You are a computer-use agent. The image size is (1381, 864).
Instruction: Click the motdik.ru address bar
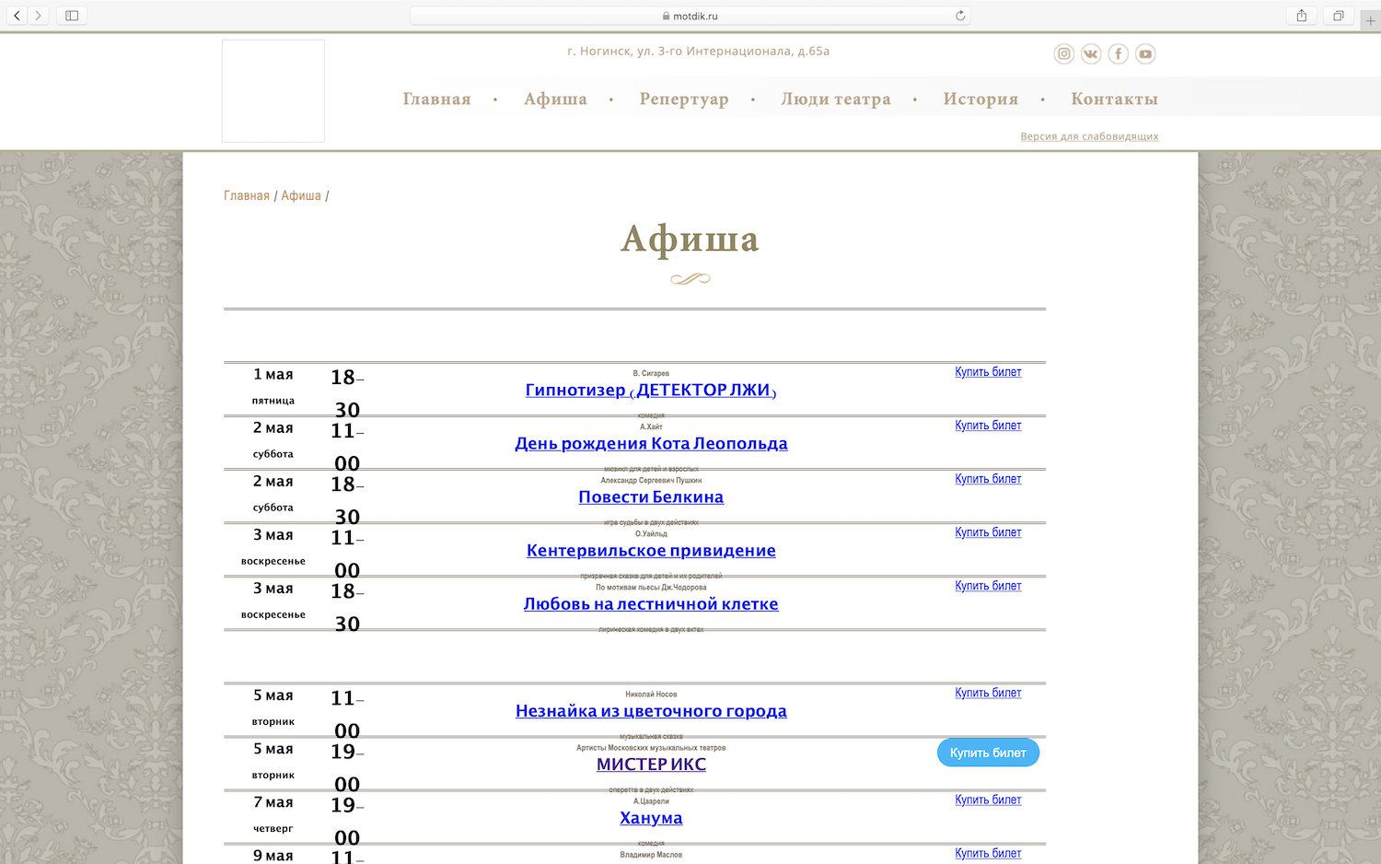[x=690, y=16]
